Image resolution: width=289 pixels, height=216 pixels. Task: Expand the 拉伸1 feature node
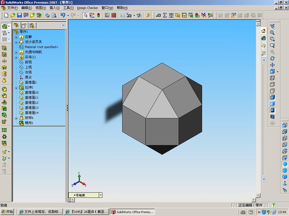[x=16, y=88]
